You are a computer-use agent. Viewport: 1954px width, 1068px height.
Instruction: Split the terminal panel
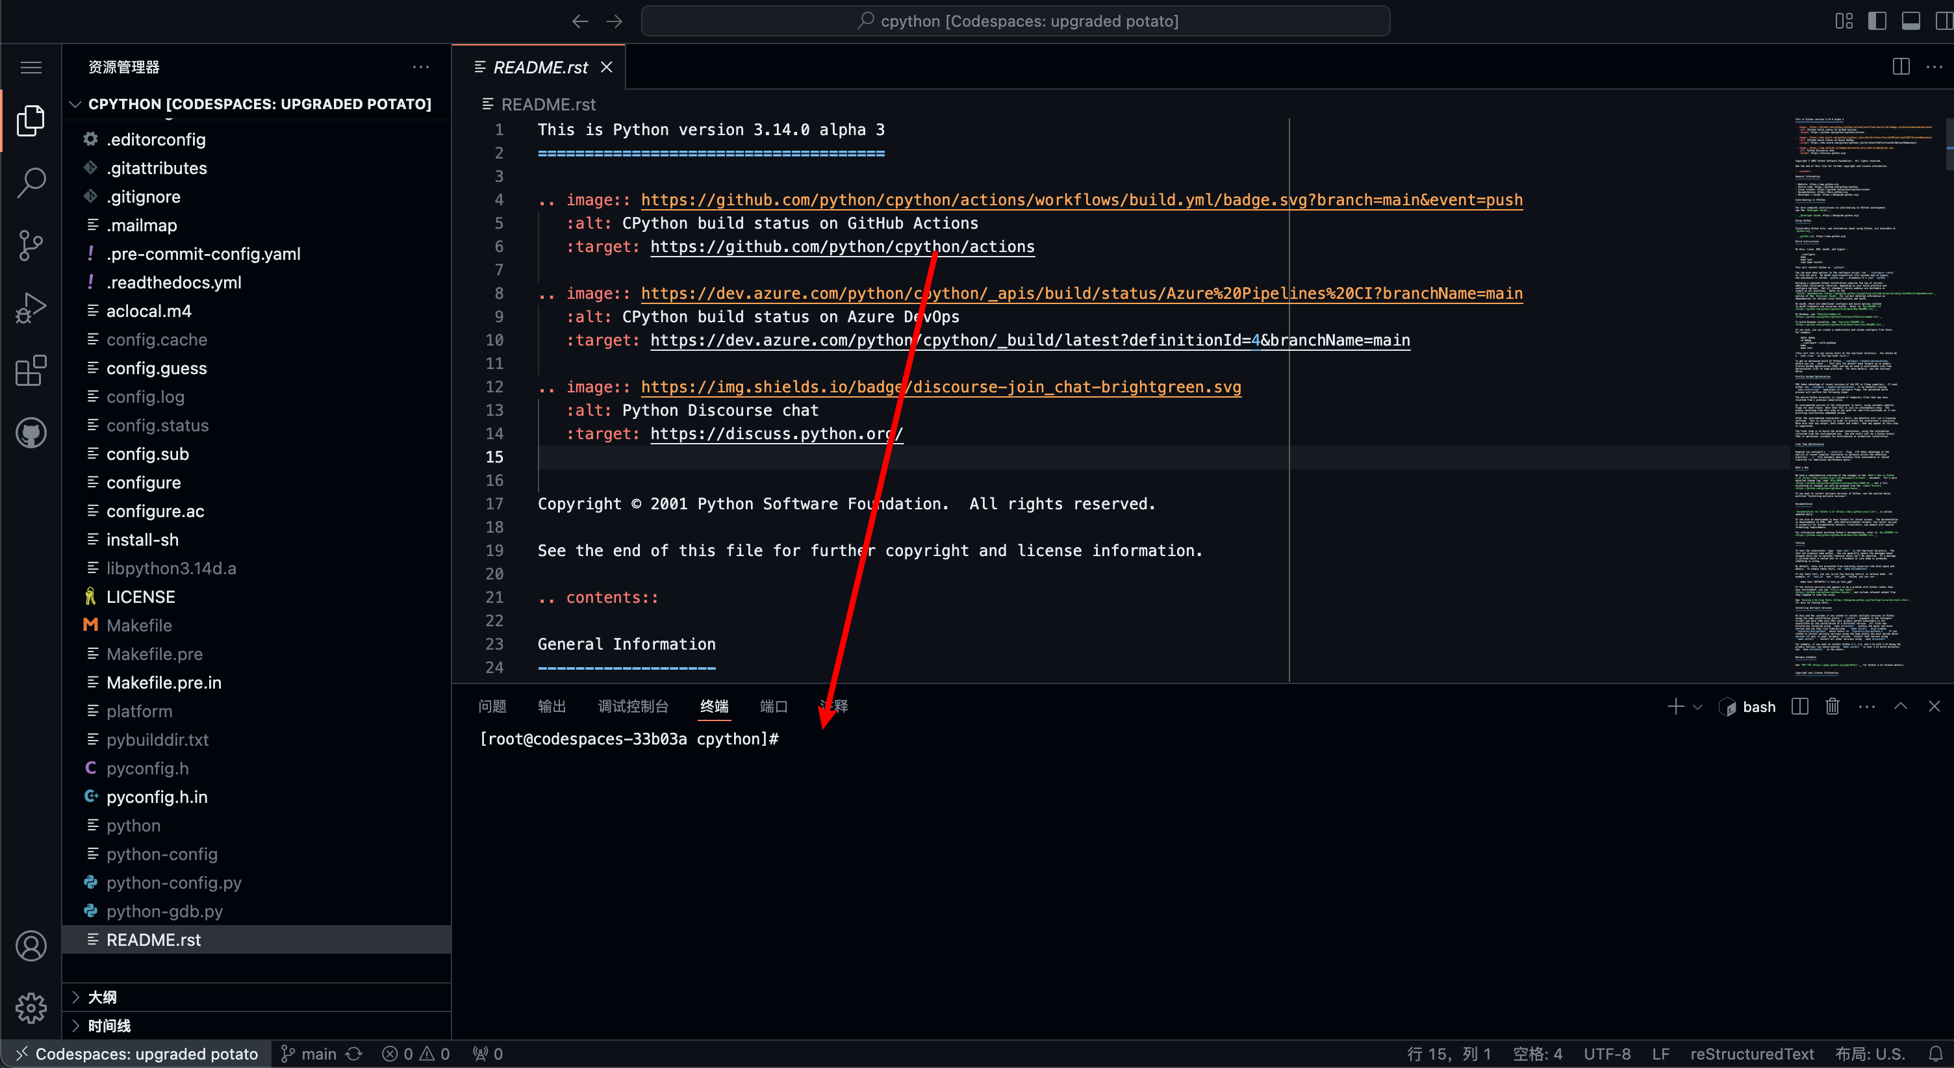1799,706
